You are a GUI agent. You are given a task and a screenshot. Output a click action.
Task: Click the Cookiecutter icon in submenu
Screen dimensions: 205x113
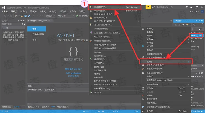(91, 25)
